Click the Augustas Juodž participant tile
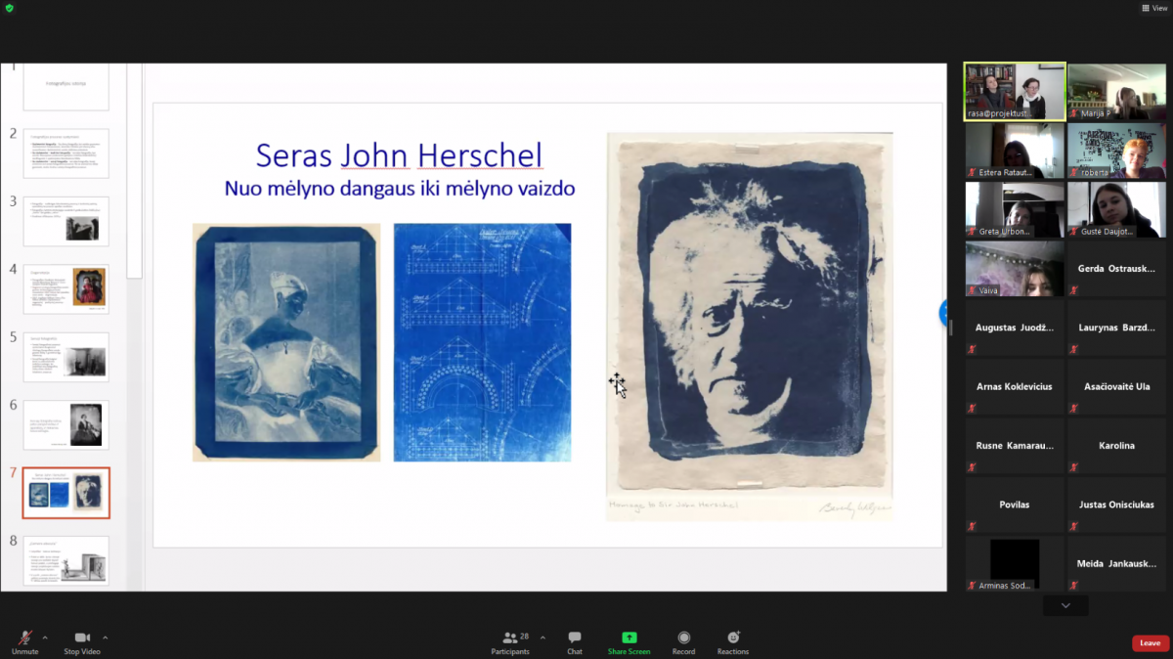The width and height of the screenshot is (1173, 659). [1015, 328]
